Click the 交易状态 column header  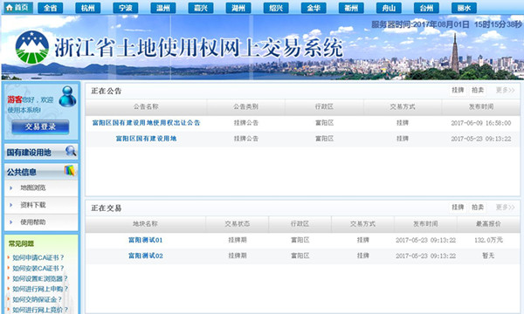pyautogui.click(x=238, y=224)
